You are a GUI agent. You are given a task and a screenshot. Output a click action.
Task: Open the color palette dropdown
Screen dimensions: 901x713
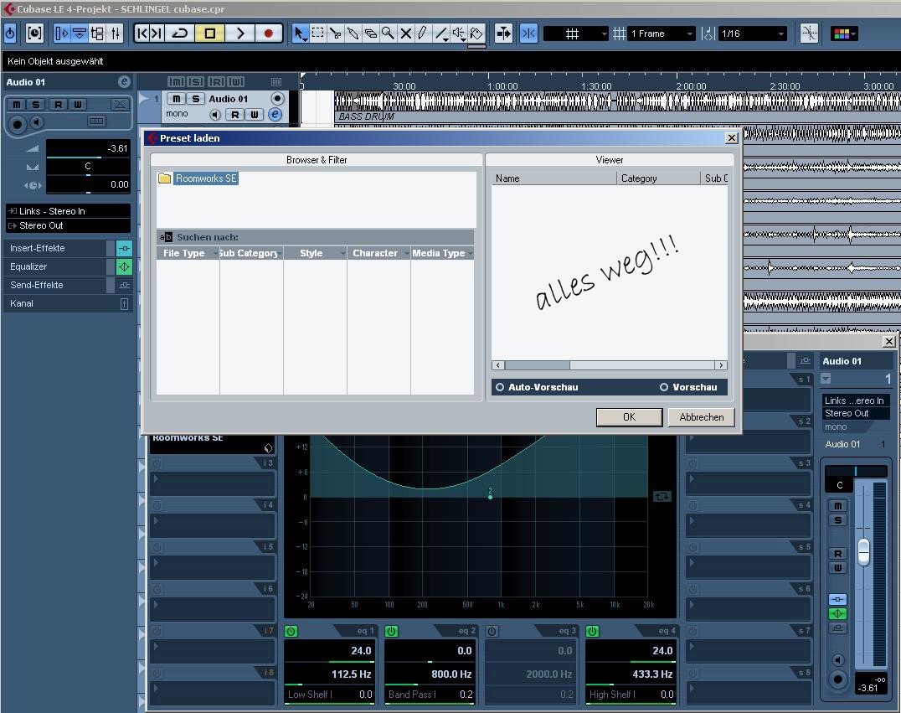[844, 34]
